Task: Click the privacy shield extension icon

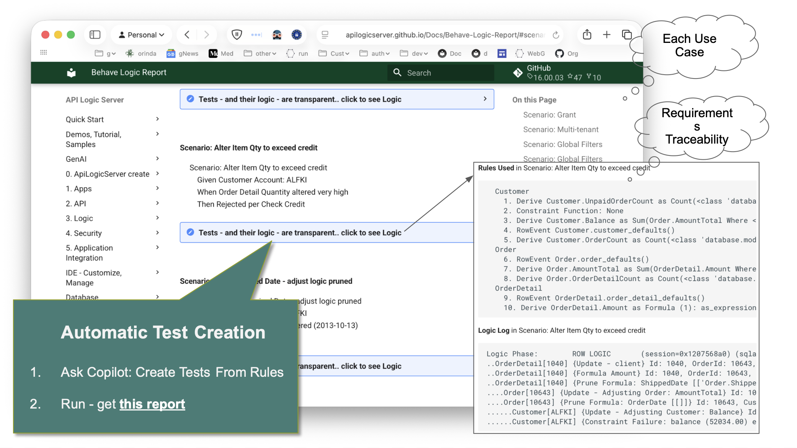Action: coord(237,35)
